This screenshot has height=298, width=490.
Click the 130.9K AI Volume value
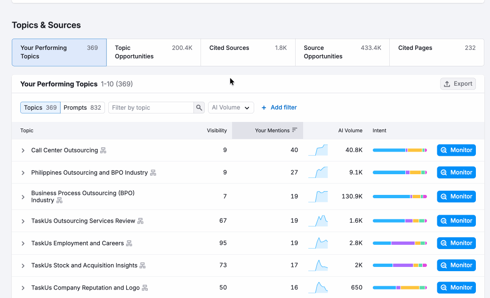352,196
